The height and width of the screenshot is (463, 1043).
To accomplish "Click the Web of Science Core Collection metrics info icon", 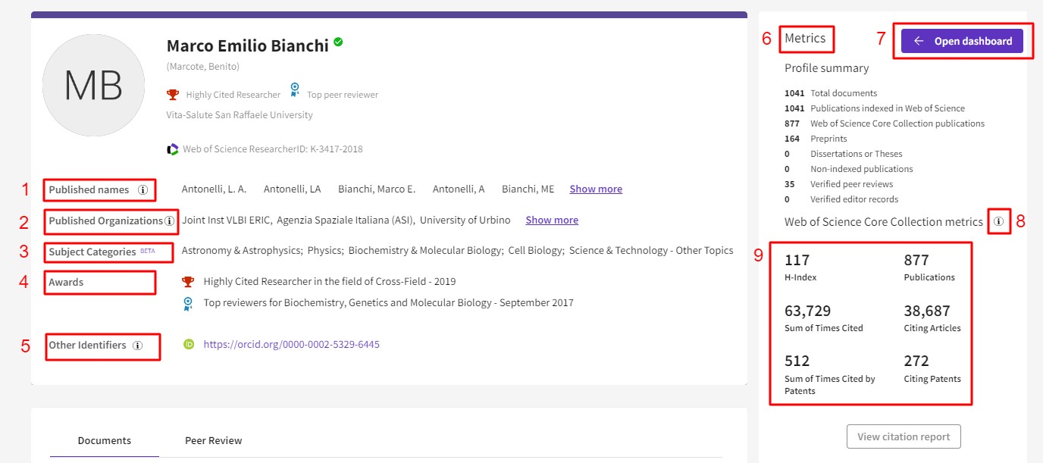I will tap(998, 222).
